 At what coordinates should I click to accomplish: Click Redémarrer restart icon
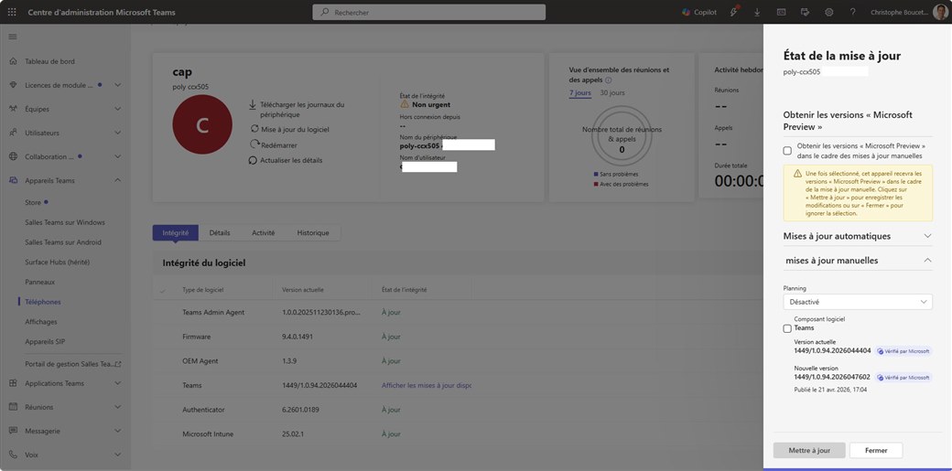click(254, 145)
